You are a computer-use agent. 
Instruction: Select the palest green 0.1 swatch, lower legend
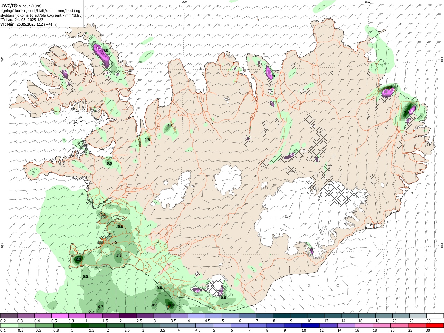click(x=9, y=325)
